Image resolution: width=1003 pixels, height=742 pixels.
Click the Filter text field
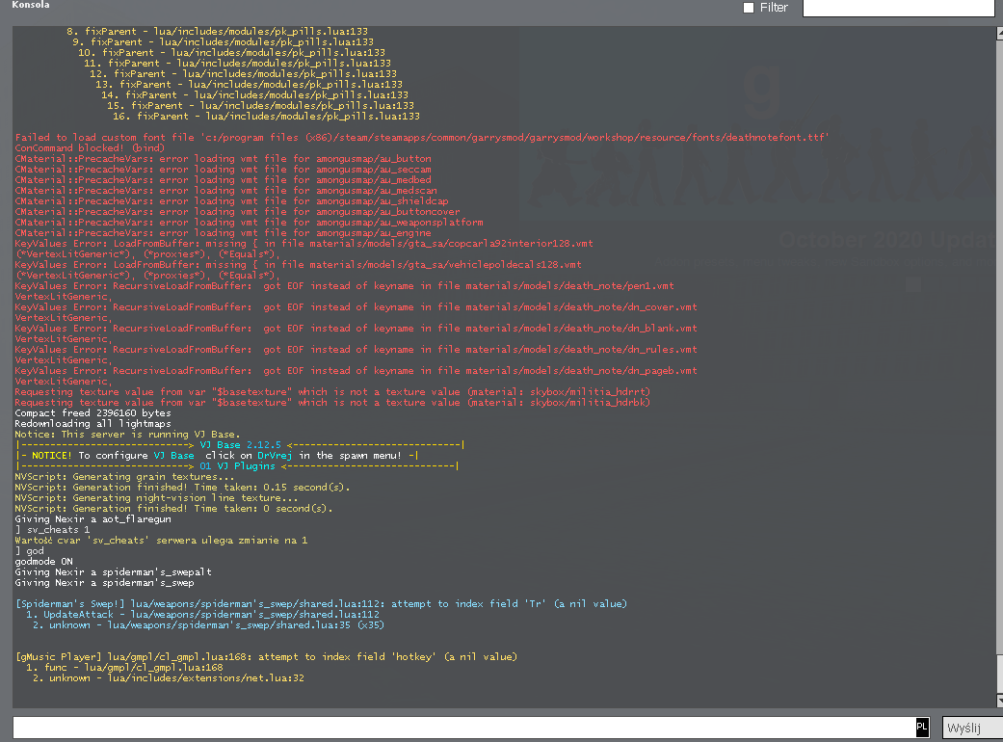pyautogui.click(x=899, y=8)
